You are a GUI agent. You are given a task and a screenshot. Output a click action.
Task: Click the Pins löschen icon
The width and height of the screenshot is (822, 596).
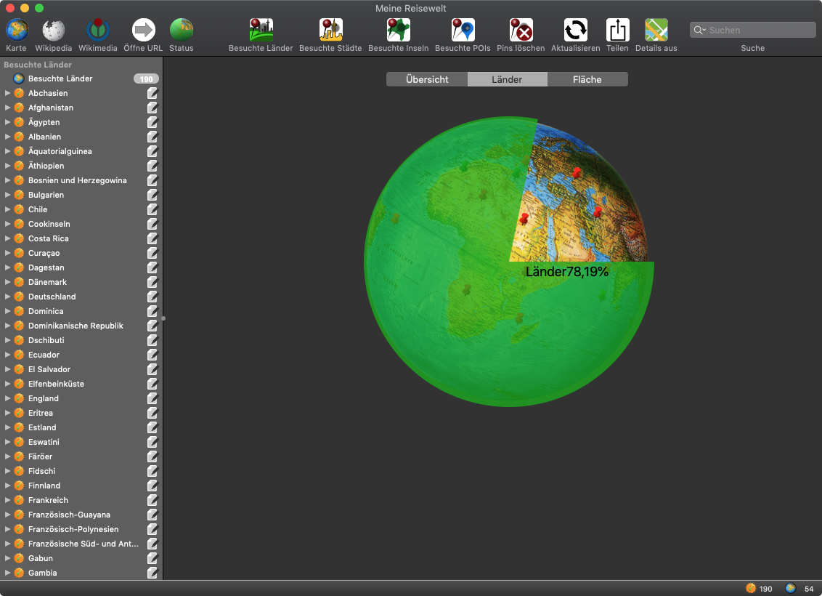click(x=521, y=31)
